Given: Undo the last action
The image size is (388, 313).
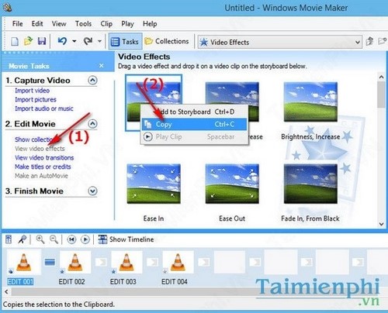Looking at the screenshot, I should [x=62, y=41].
